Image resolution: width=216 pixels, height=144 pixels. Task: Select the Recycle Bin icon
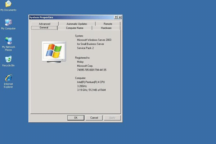pos(8,61)
